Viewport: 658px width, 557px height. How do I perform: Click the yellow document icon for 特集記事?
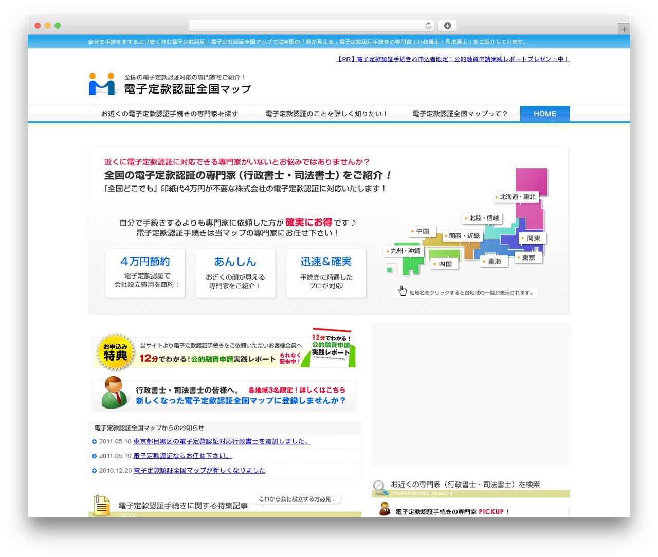pos(101,505)
